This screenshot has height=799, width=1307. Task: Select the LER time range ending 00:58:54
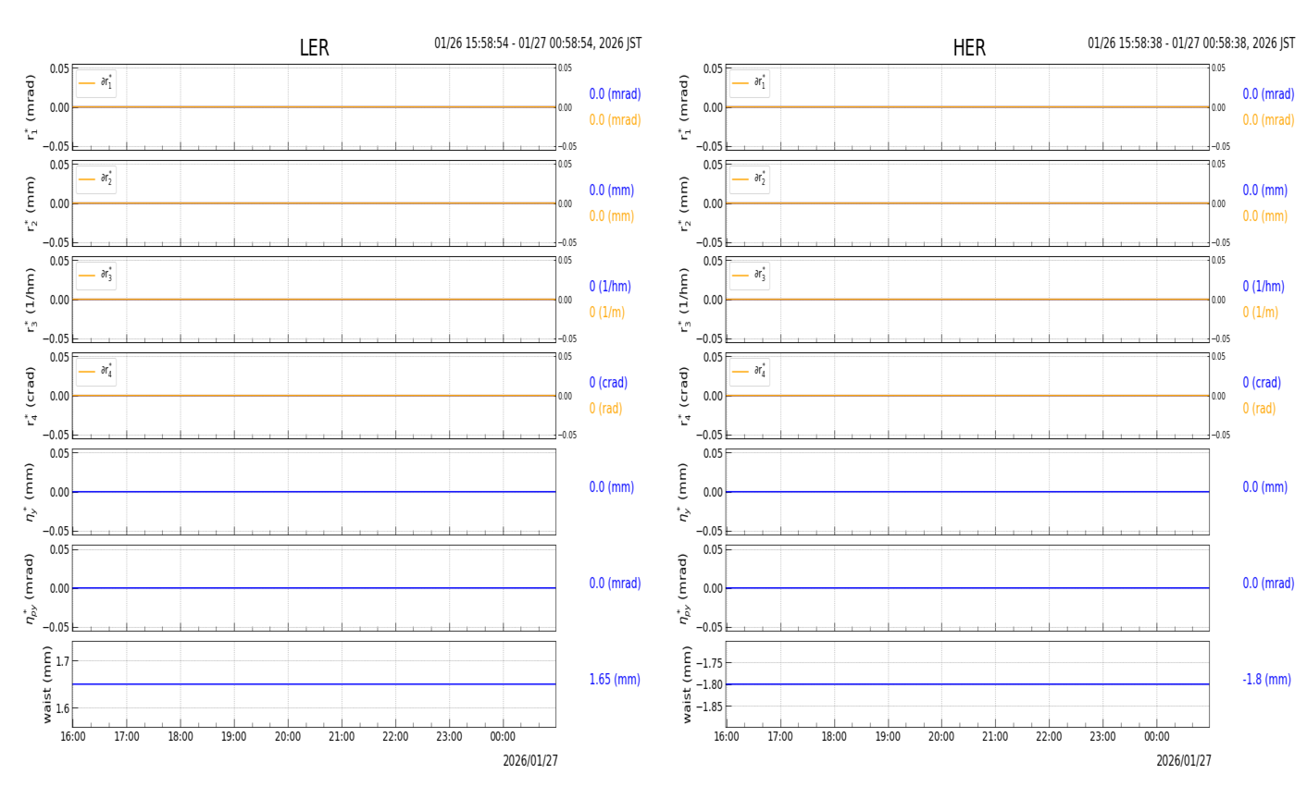tap(538, 43)
